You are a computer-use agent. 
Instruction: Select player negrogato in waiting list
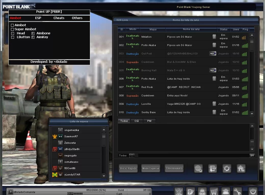[76, 156]
